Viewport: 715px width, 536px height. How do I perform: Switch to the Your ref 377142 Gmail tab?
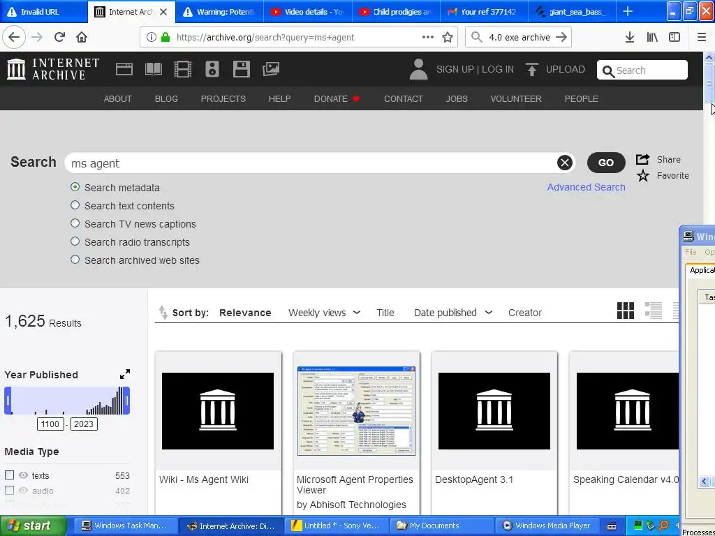pos(484,11)
